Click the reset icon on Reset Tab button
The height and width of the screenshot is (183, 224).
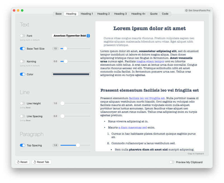(x=35, y=162)
